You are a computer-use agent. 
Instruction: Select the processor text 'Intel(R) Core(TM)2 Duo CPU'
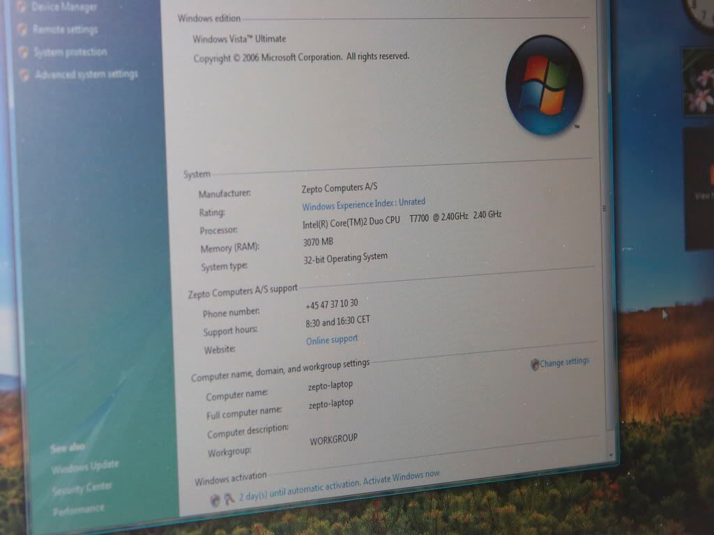pos(351,222)
